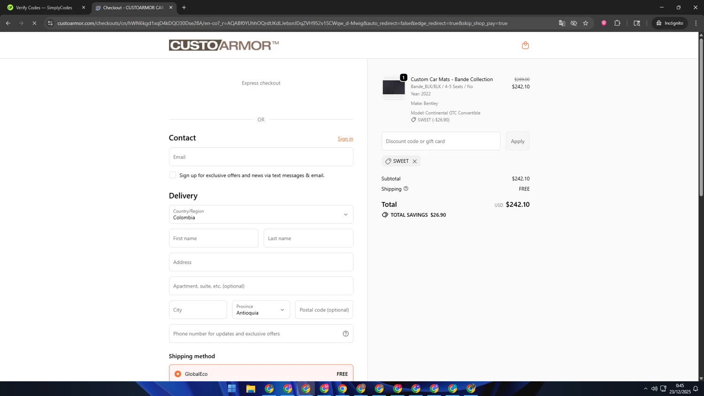704x396 pixels.
Task: Click the CUSTOARMOR logo
Action: tap(224, 45)
